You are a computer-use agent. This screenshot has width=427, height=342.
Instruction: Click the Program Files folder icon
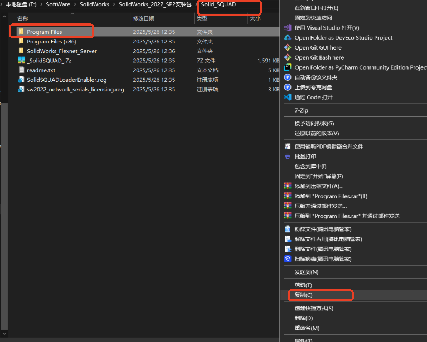[x=21, y=32]
